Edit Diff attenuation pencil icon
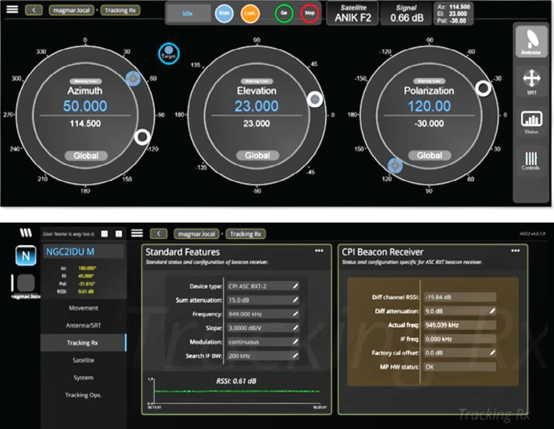The width and height of the screenshot is (554, 429). (492, 311)
